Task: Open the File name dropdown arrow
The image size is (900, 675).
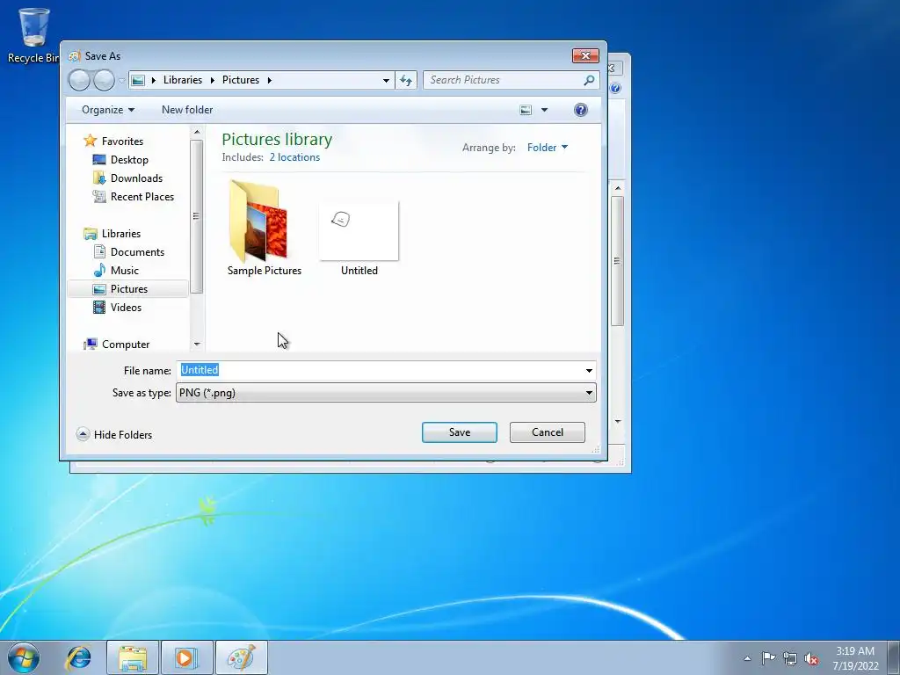Action: point(589,371)
